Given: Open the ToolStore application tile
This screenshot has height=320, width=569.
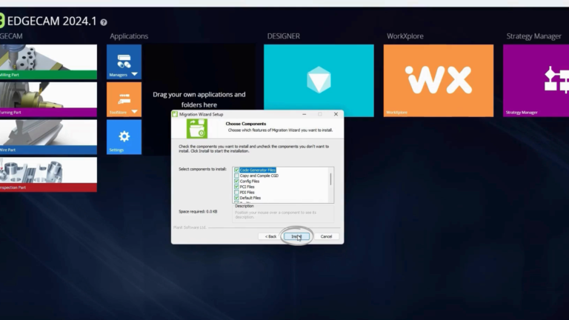Looking at the screenshot, I should click(124, 99).
